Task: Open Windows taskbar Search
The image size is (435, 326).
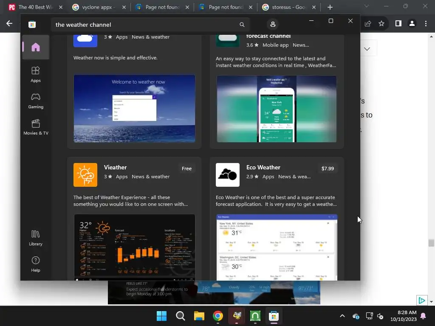Action: click(x=180, y=316)
